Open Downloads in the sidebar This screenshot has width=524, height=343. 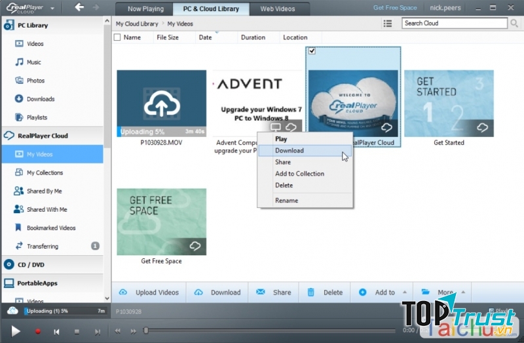click(x=41, y=99)
